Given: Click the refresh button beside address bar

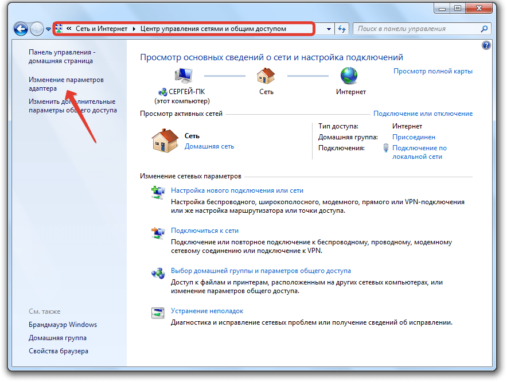Looking at the screenshot, I should coord(342,29).
